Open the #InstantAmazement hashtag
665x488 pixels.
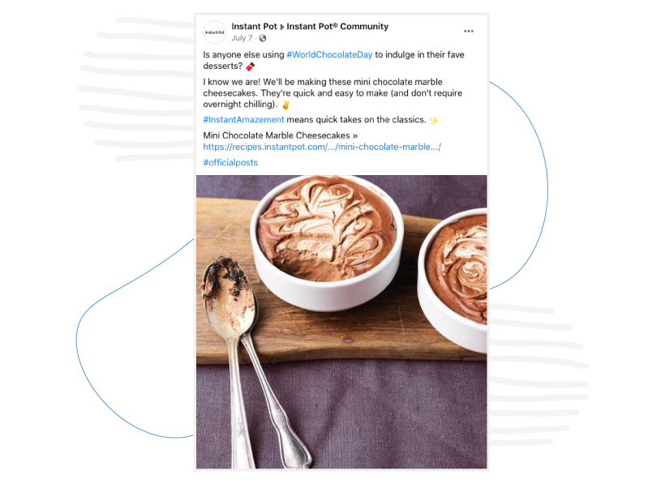tap(243, 119)
